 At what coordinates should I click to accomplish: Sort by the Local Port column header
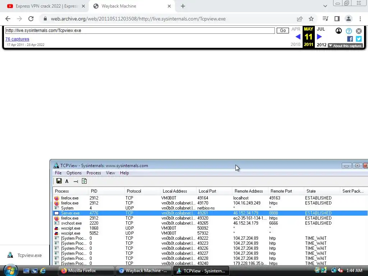(214, 191)
